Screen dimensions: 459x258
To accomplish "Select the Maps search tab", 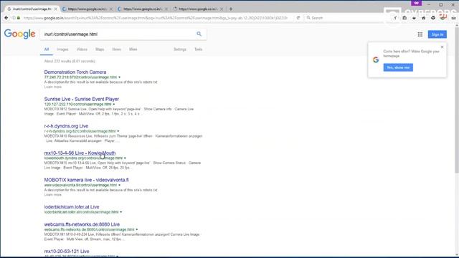I will (x=100, y=49).
